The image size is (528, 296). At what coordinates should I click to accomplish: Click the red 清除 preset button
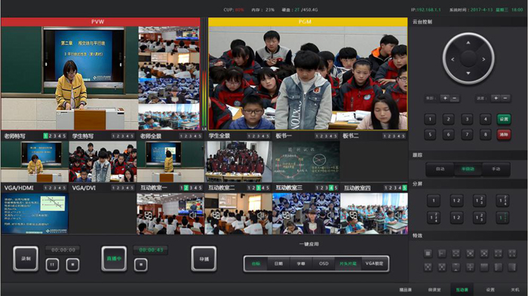click(504, 135)
